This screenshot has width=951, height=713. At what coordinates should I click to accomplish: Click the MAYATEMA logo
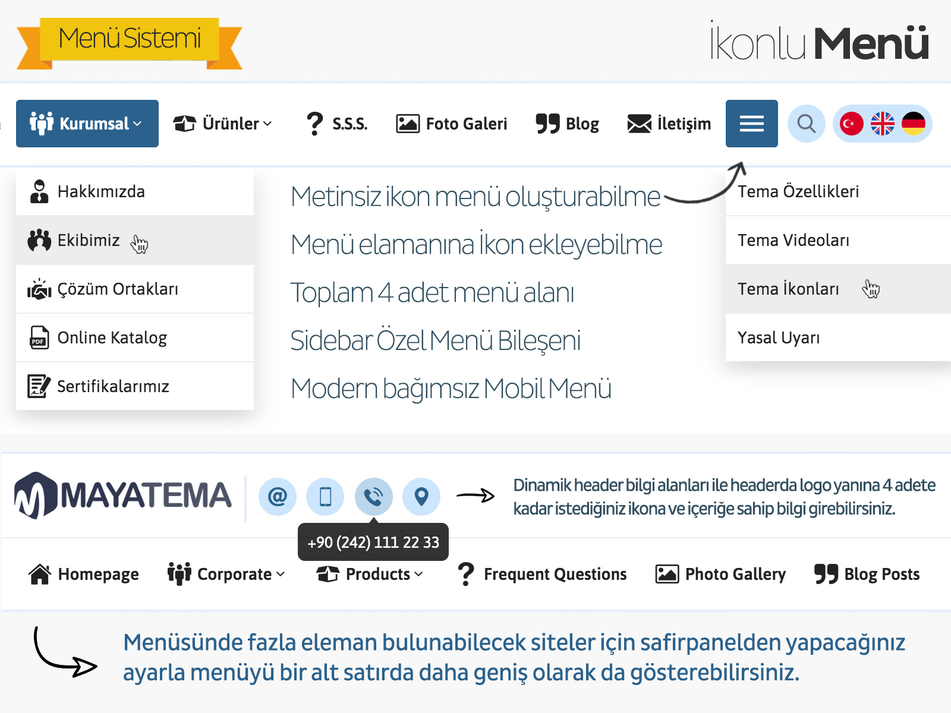click(x=123, y=496)
